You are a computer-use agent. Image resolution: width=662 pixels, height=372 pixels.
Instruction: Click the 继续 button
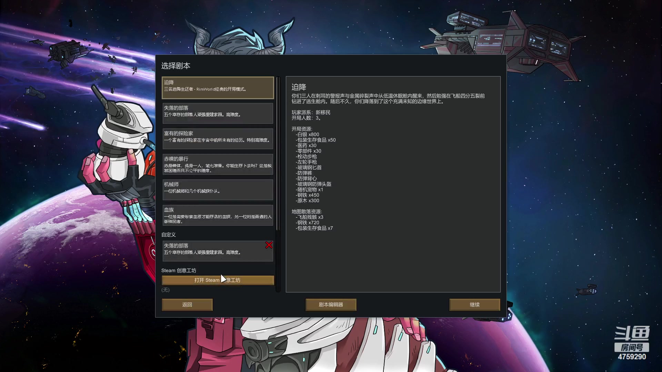pos(475,304)
